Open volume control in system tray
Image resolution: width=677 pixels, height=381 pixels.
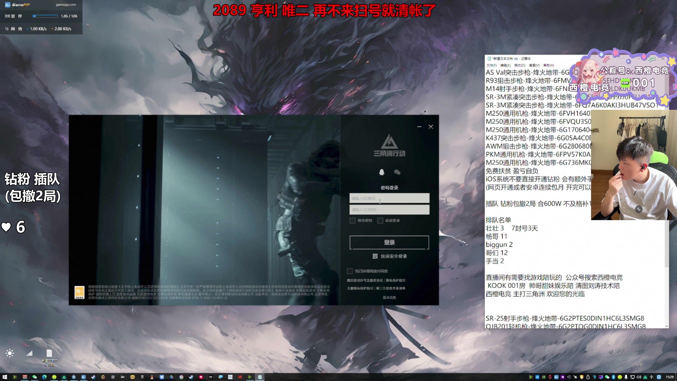tap(639, 377)
